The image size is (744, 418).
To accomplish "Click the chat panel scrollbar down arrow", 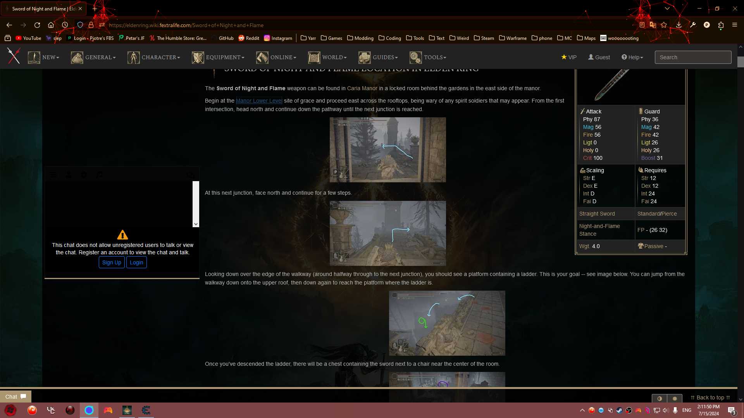I will pyautogui.click(x=196, y=224).
